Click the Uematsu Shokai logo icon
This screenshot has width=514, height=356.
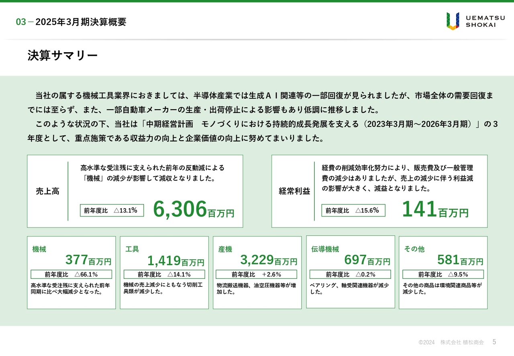tap(453, 21)
